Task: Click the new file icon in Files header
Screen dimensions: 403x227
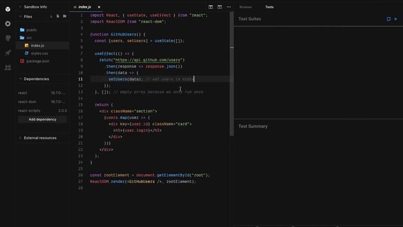Action: coord(58,16)
